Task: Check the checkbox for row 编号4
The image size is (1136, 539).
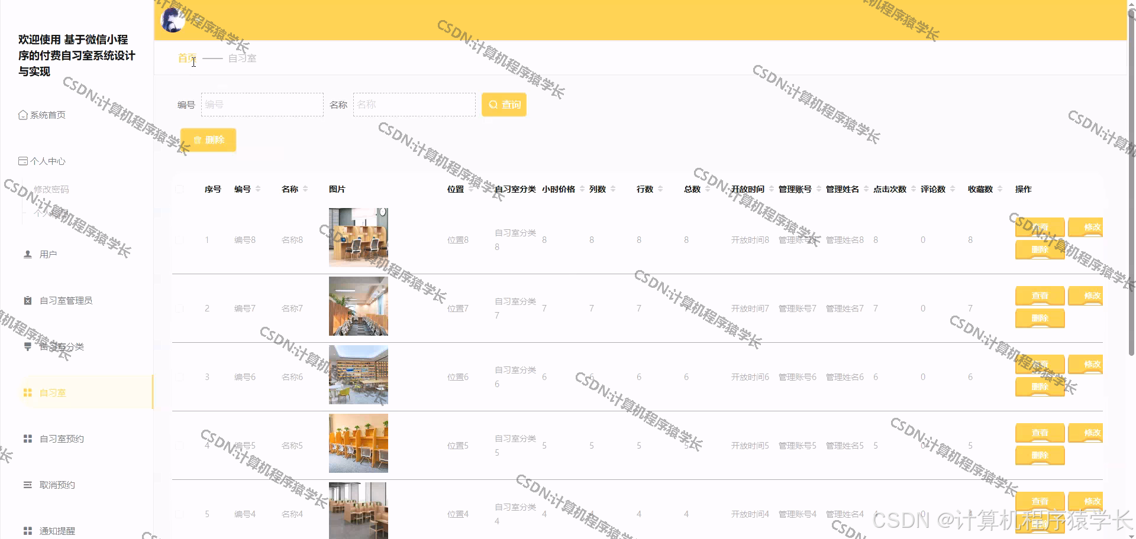Action: click(179, 514)
